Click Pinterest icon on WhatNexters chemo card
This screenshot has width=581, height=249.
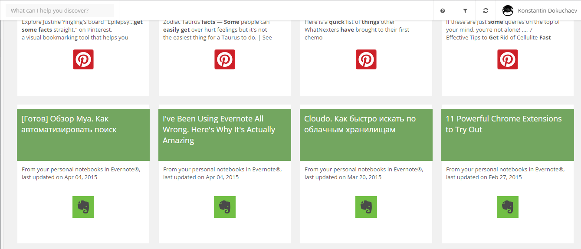[366, 59]
